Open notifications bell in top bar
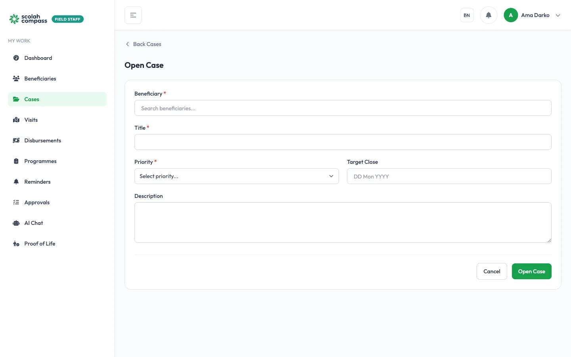571x357 pixels. [489, 15]
